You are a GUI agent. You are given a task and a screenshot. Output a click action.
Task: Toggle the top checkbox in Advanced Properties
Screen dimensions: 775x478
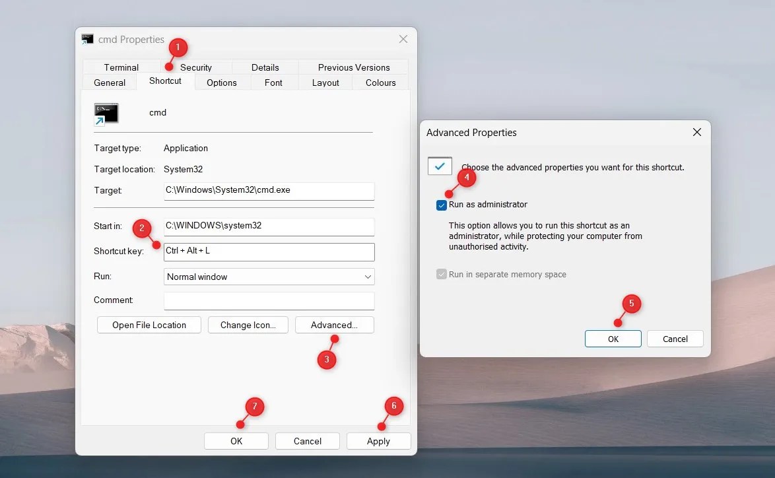[440, 166]
